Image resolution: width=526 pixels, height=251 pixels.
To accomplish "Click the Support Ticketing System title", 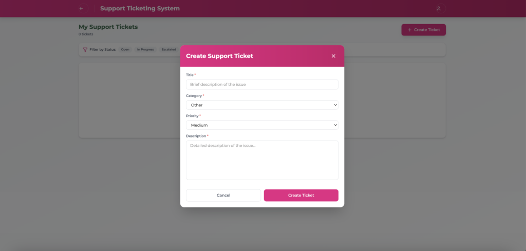I will 140,9.
